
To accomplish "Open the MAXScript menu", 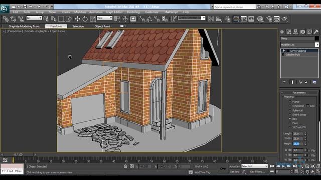I will pyautogui.click(x=171, y=12).
